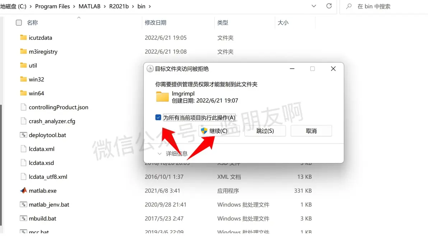Click the 应用程序 type cell
The height and width of the screenshot is (240, 428).
point(228,191)
